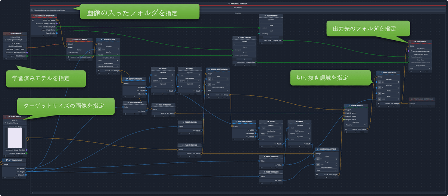
Task: Toggle eye icon on Upscale Image node
Action: [x=69, y=57]
